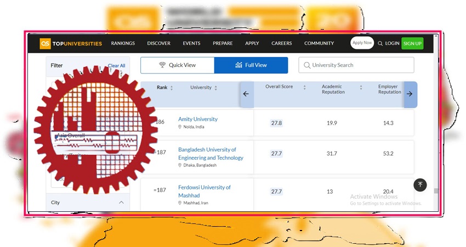Screen dimensions: 466x247
Task: Click the Employer Reputation column header
Action: pos(389,89)
